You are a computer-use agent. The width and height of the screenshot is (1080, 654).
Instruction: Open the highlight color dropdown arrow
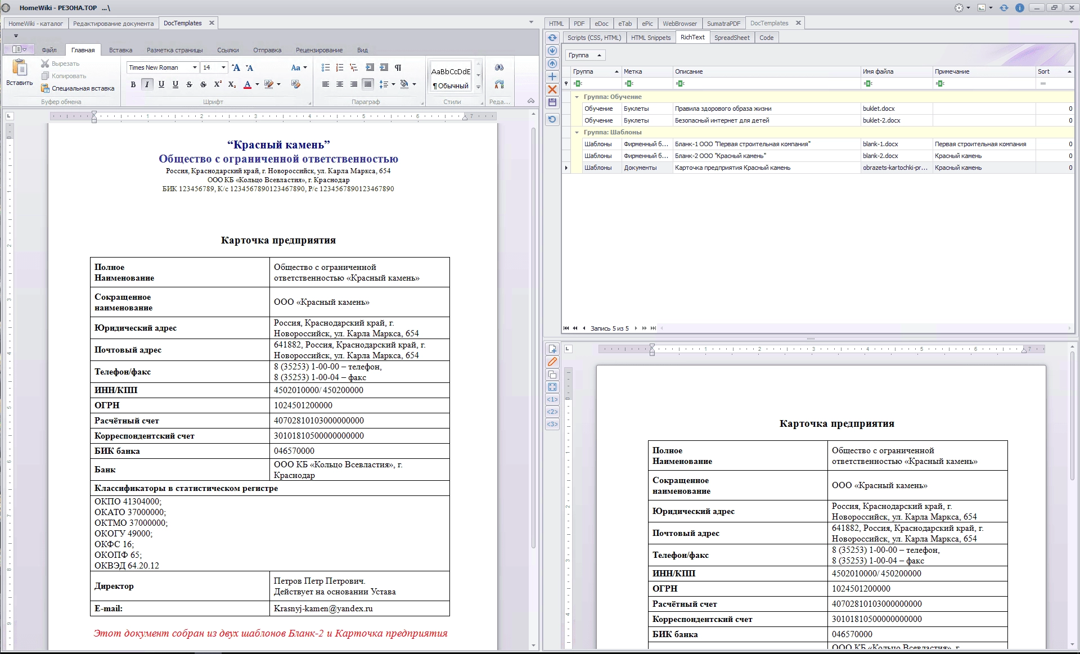pyautogui.click(x=278, y=84)
